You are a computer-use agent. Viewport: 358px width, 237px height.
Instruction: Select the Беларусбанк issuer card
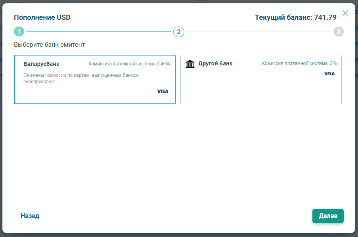tap(95, 79)
